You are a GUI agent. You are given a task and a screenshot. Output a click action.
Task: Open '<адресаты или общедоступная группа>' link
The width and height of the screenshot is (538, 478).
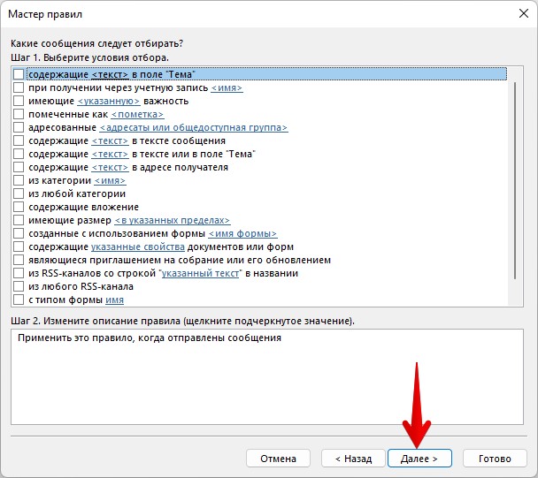point(194,127)
